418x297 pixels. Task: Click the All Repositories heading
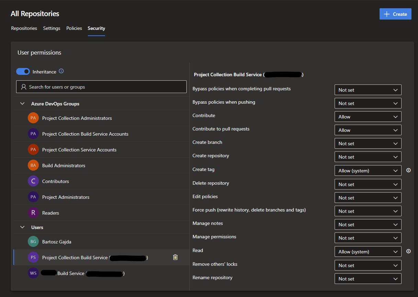point(35,14)
